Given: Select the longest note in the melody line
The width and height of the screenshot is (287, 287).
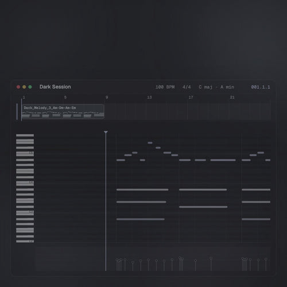Looking at the screenshot, I should point(223,160).
